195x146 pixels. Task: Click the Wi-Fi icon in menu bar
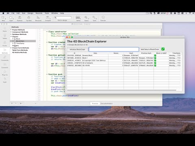(190, 13)
